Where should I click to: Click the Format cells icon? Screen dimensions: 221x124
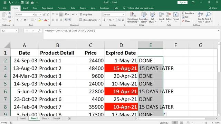[x=176, y=14]
